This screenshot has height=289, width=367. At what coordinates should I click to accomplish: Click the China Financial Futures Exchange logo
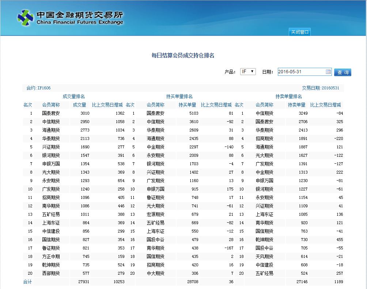point(70,18)
